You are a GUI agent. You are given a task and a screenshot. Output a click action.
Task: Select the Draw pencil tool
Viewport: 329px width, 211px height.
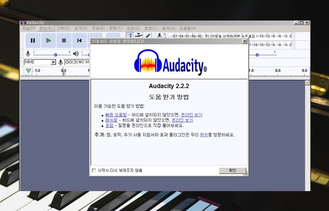click(x=147, y=35)
